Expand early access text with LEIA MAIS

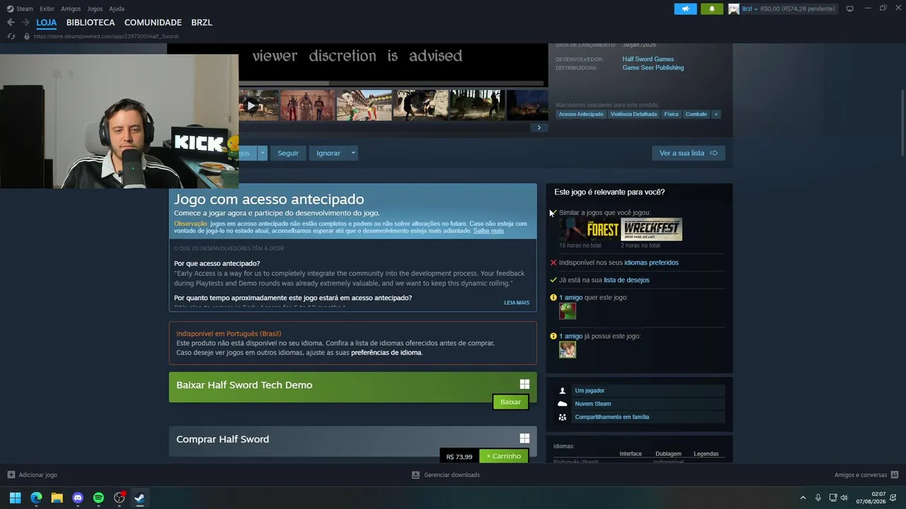(517, 303)
